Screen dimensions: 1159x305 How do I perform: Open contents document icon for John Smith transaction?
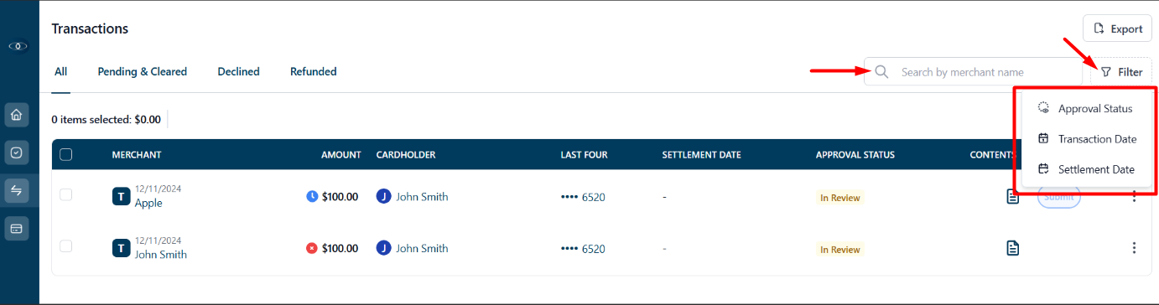pos(1013,248)
